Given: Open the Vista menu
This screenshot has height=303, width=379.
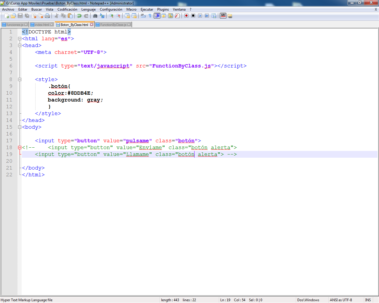Looking at the screenshot, I should tap(49, 9).
